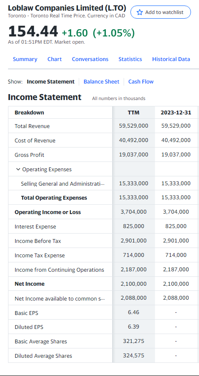Click the TTM Operating Income value 3,704,000

tap(134, 212)
